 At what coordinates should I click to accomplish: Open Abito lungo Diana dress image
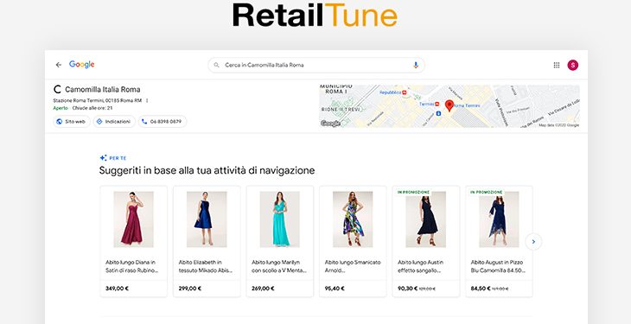pyautogui.click(x=133, y=219)
